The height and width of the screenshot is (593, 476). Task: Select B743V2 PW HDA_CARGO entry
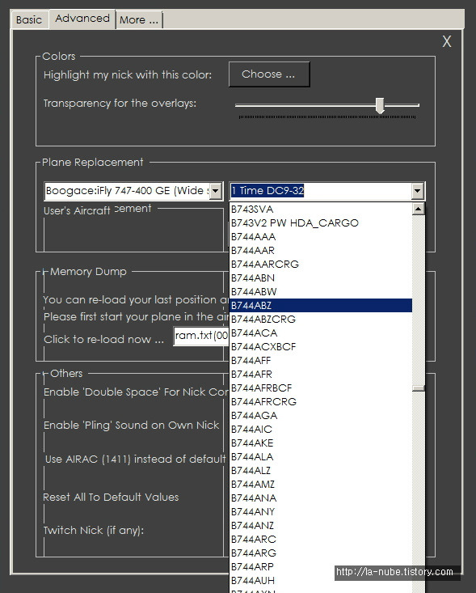320,223
